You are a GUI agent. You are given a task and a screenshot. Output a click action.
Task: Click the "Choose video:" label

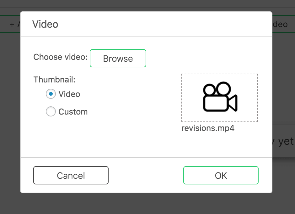coord(60,57)
